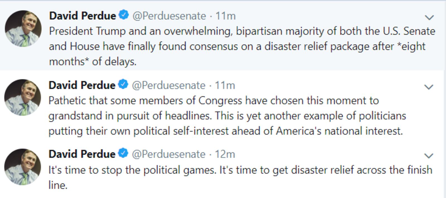446x198 pixels.
Task: Open the profile avatar beside the 'Pathetic' tweet
Action: [x=23, y=98]
